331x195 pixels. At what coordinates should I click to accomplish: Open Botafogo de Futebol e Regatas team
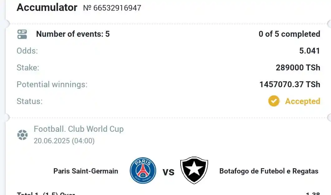[x=269, y=171]
